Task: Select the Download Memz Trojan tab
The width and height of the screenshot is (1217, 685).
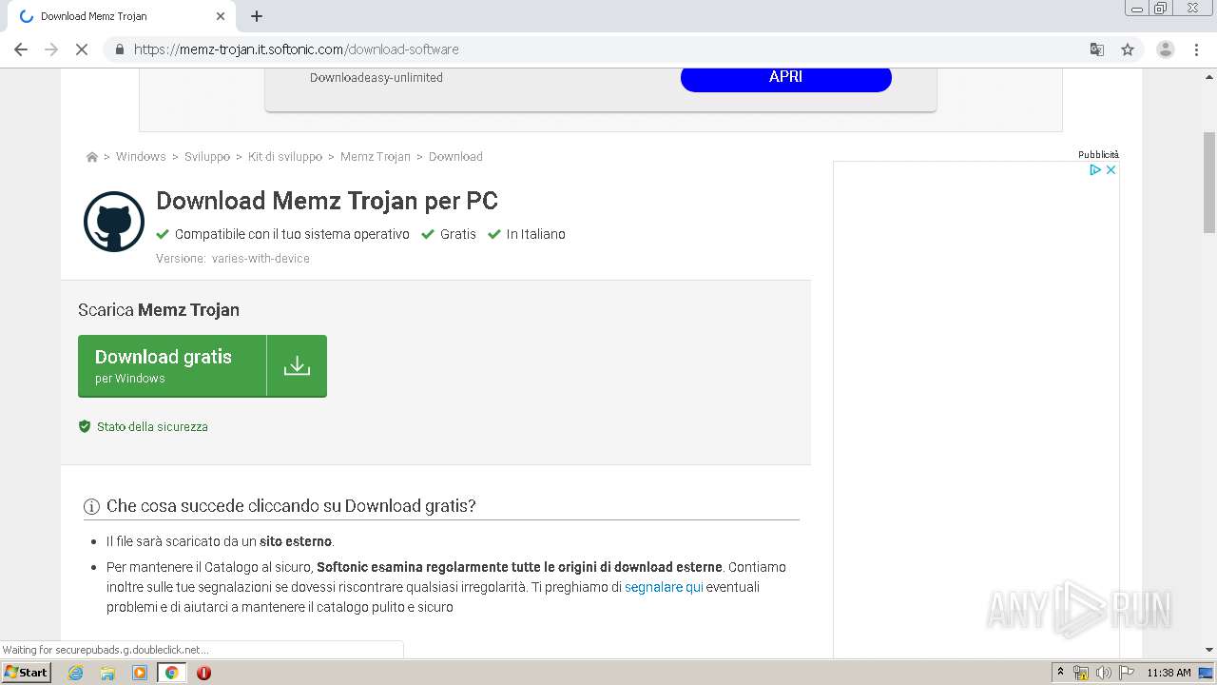Action: tap(121, 16)
